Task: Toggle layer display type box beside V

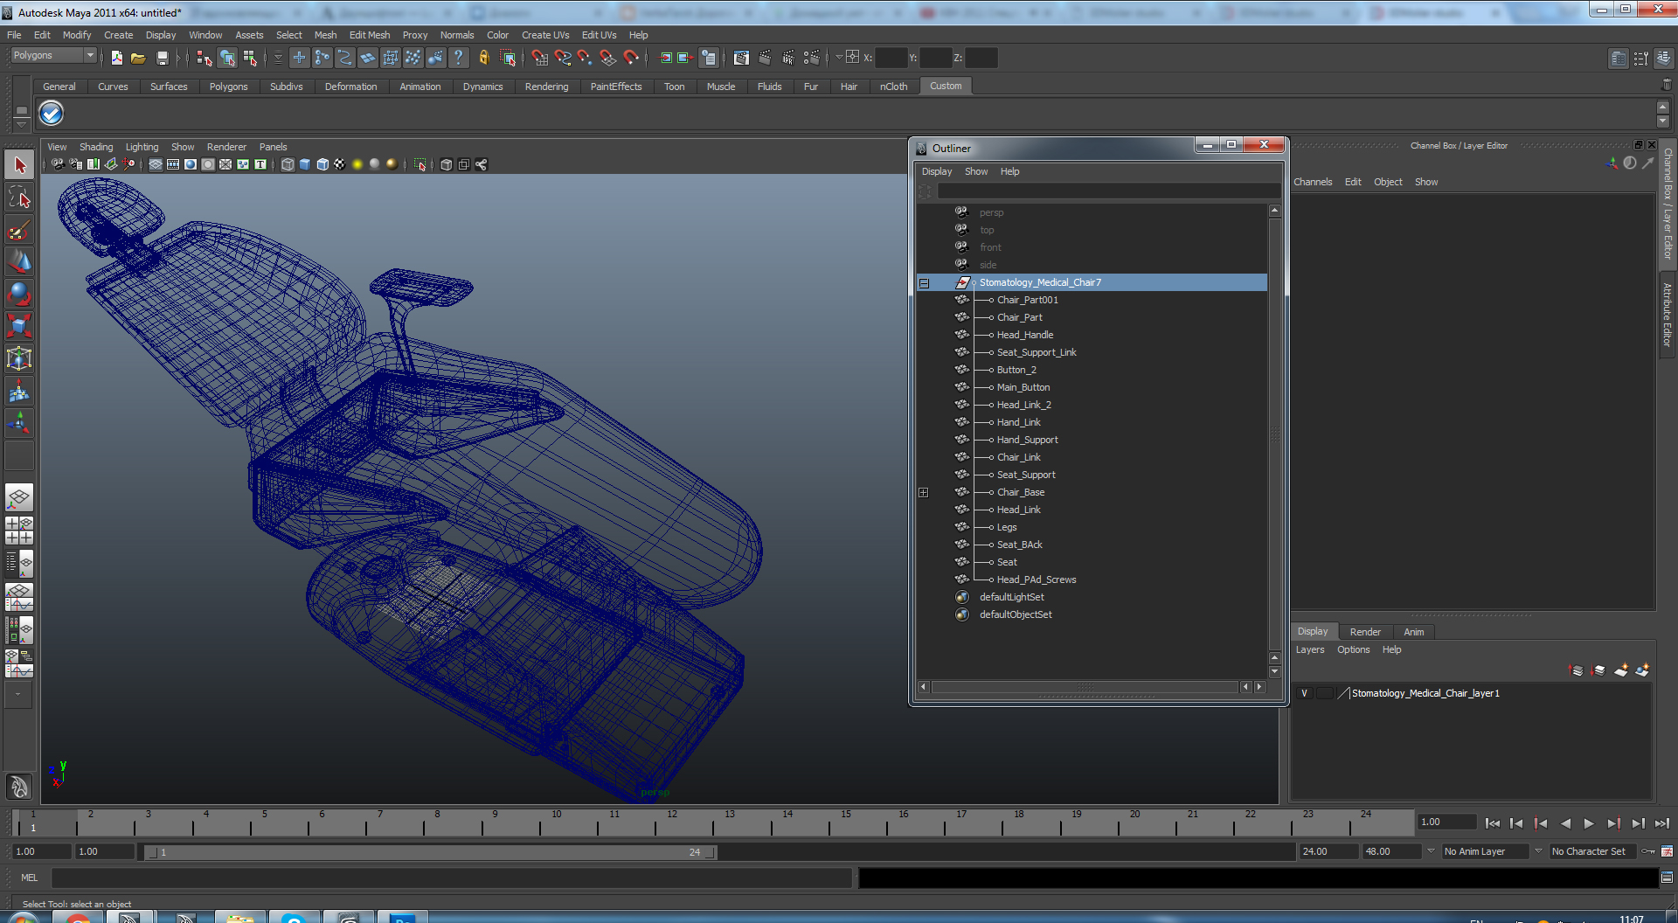Action: pos(1325,693)
